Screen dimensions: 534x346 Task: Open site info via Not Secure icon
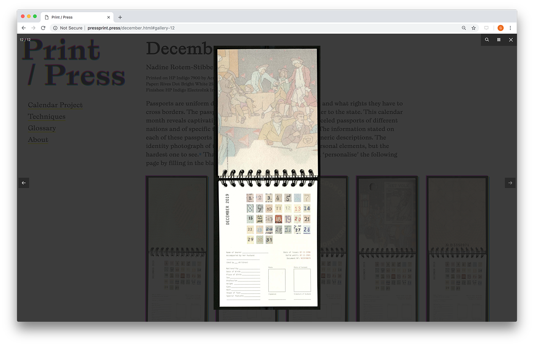tap(55, 28)
